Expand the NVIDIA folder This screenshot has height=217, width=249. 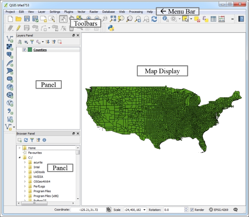(x=25, y=177)
